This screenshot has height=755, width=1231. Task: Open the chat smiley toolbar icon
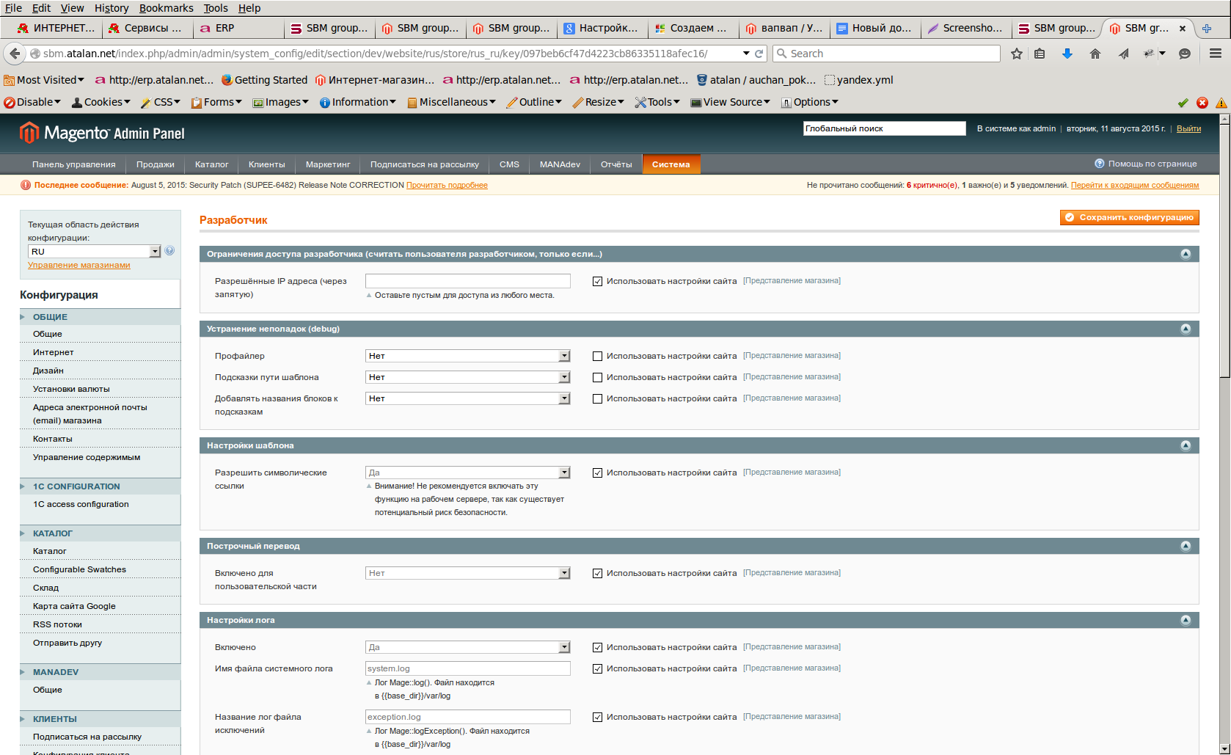1185,54
